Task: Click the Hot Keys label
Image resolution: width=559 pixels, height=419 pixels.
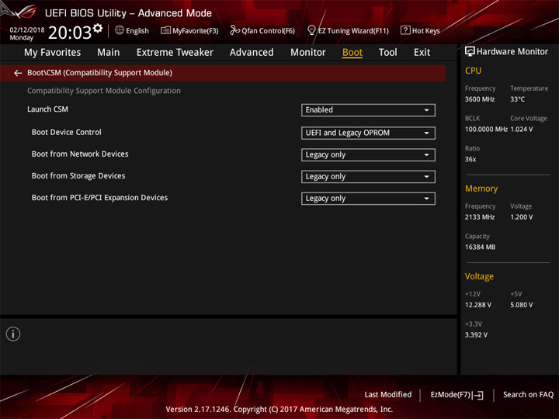Action: pyautogui.click(x=425, y=31)
